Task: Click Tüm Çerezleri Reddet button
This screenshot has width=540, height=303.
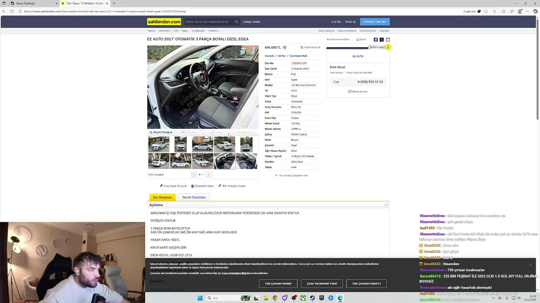Action: click(x=278, y=284)
